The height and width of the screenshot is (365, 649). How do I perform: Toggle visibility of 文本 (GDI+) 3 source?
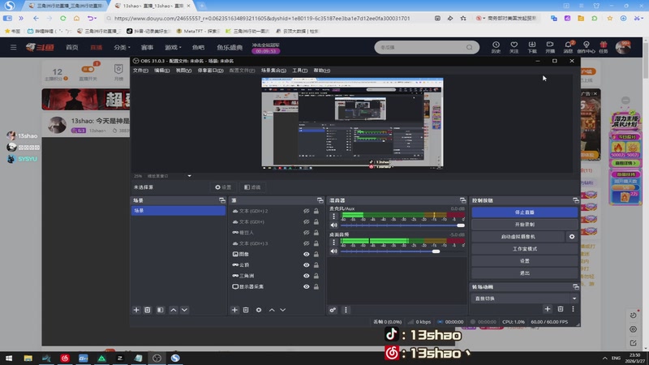pyautogui.click(x=307, y=243)
